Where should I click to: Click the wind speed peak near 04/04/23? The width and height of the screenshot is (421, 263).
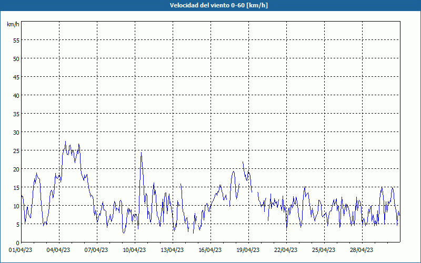pos(65,141)
